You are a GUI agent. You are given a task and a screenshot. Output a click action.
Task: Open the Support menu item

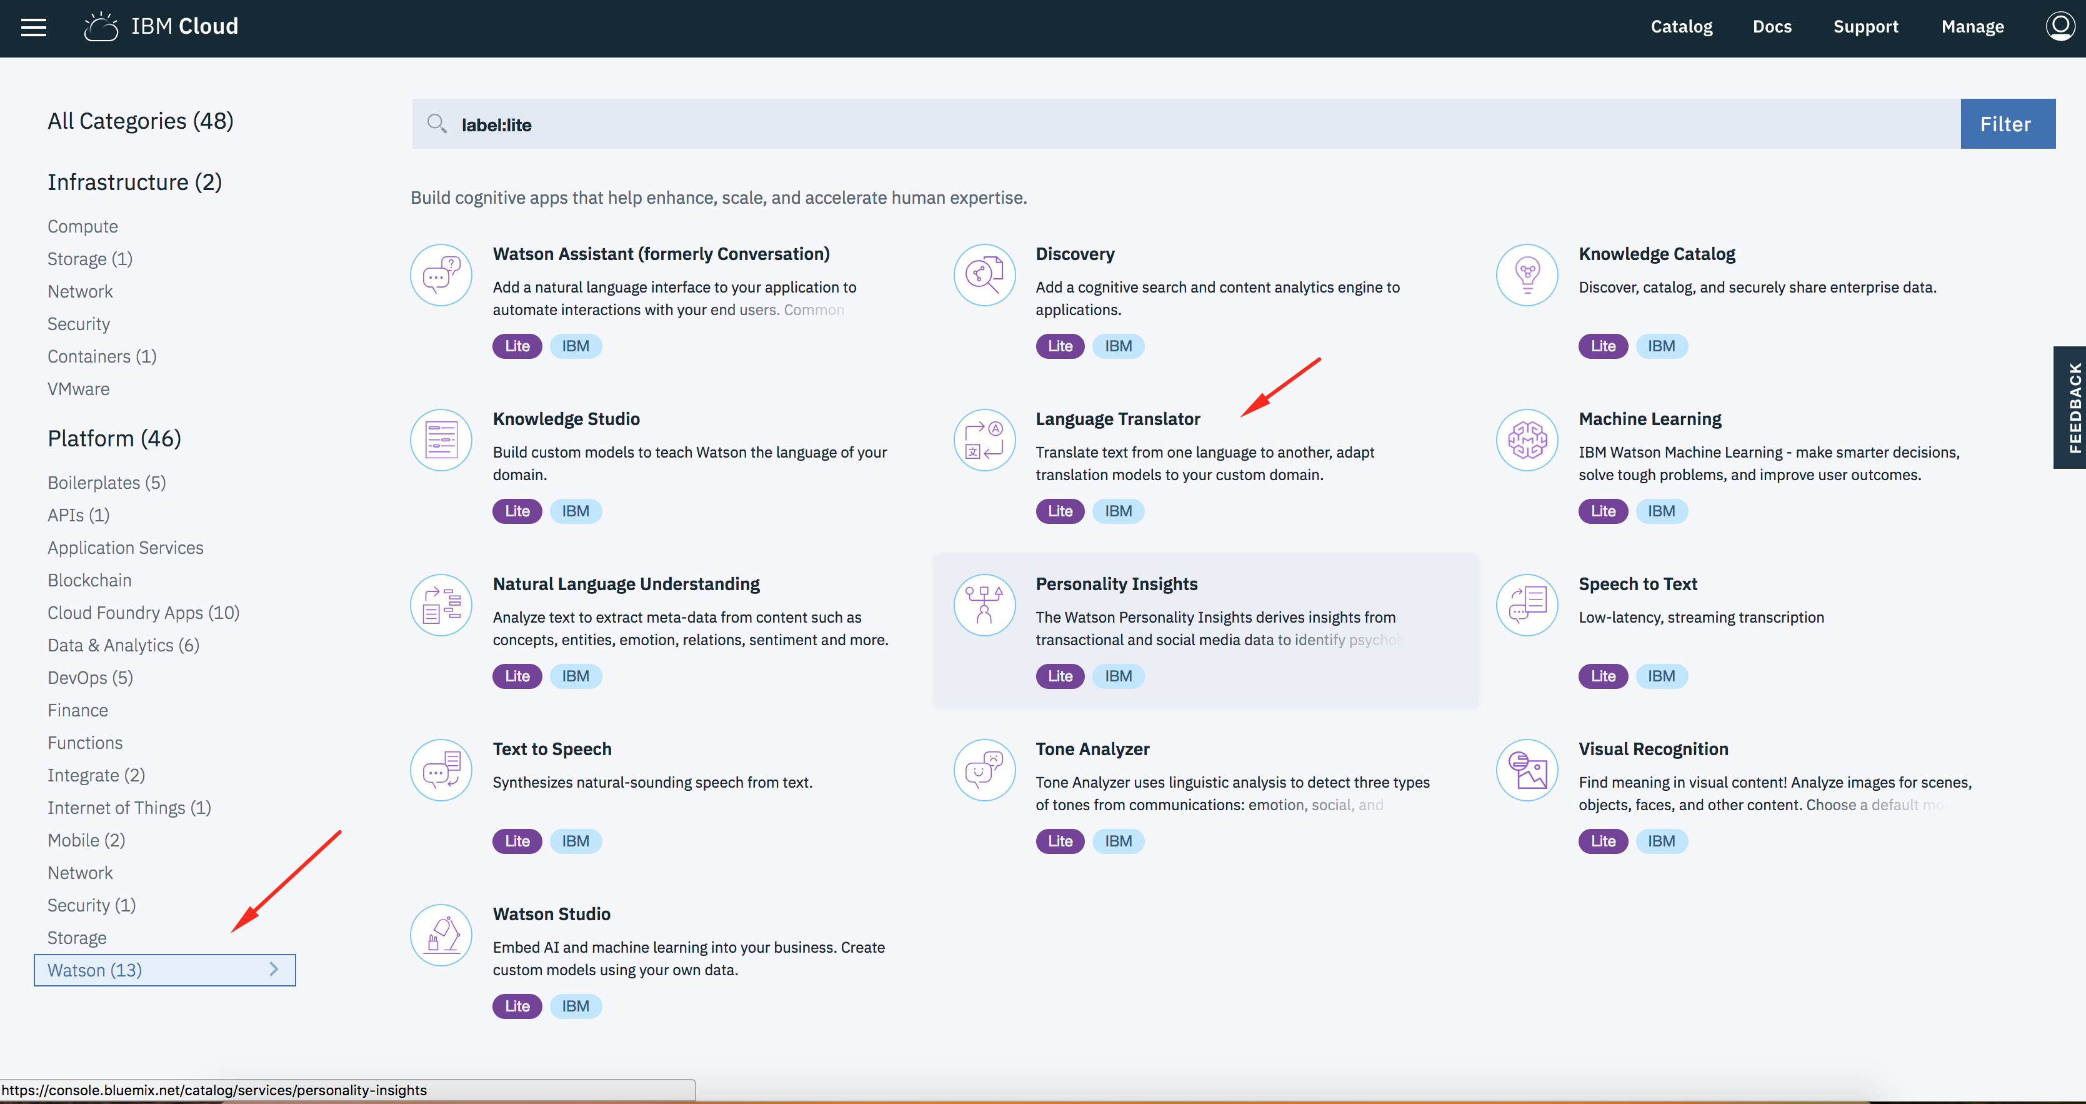(1865, 27)
